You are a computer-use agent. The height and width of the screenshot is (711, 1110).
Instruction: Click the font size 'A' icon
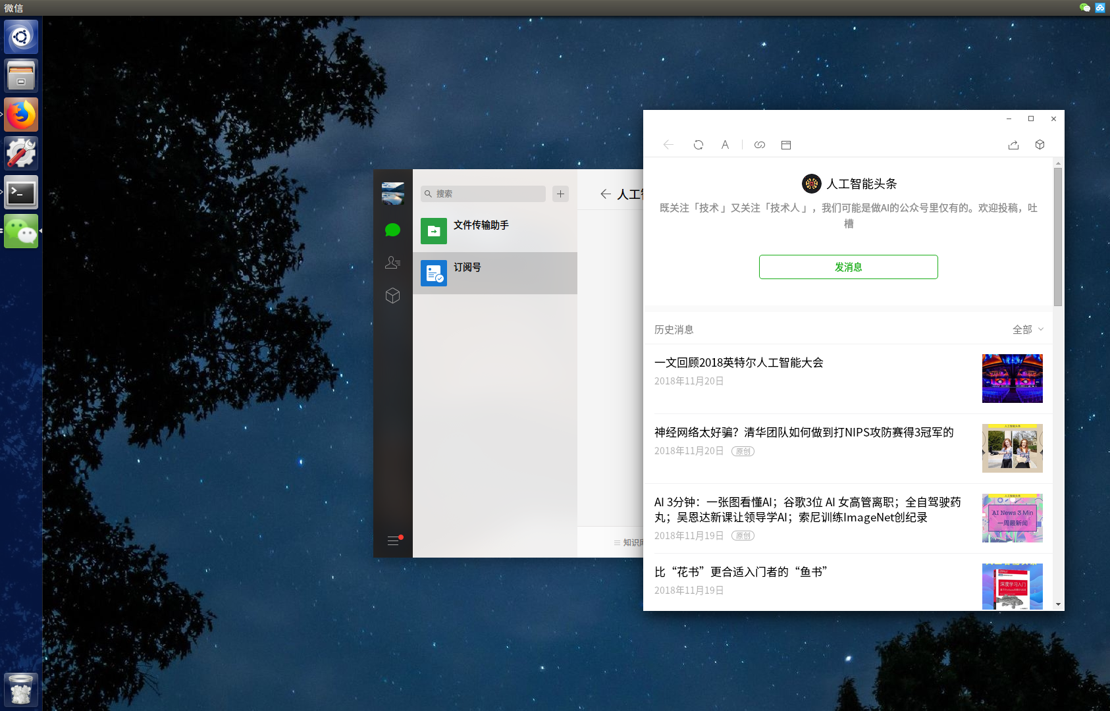pos(725,145)
